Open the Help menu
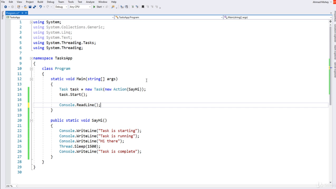336x189 pixels. click(113, 2)
